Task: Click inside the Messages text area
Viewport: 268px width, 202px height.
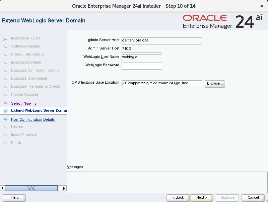Action: [x=167, y=182]
